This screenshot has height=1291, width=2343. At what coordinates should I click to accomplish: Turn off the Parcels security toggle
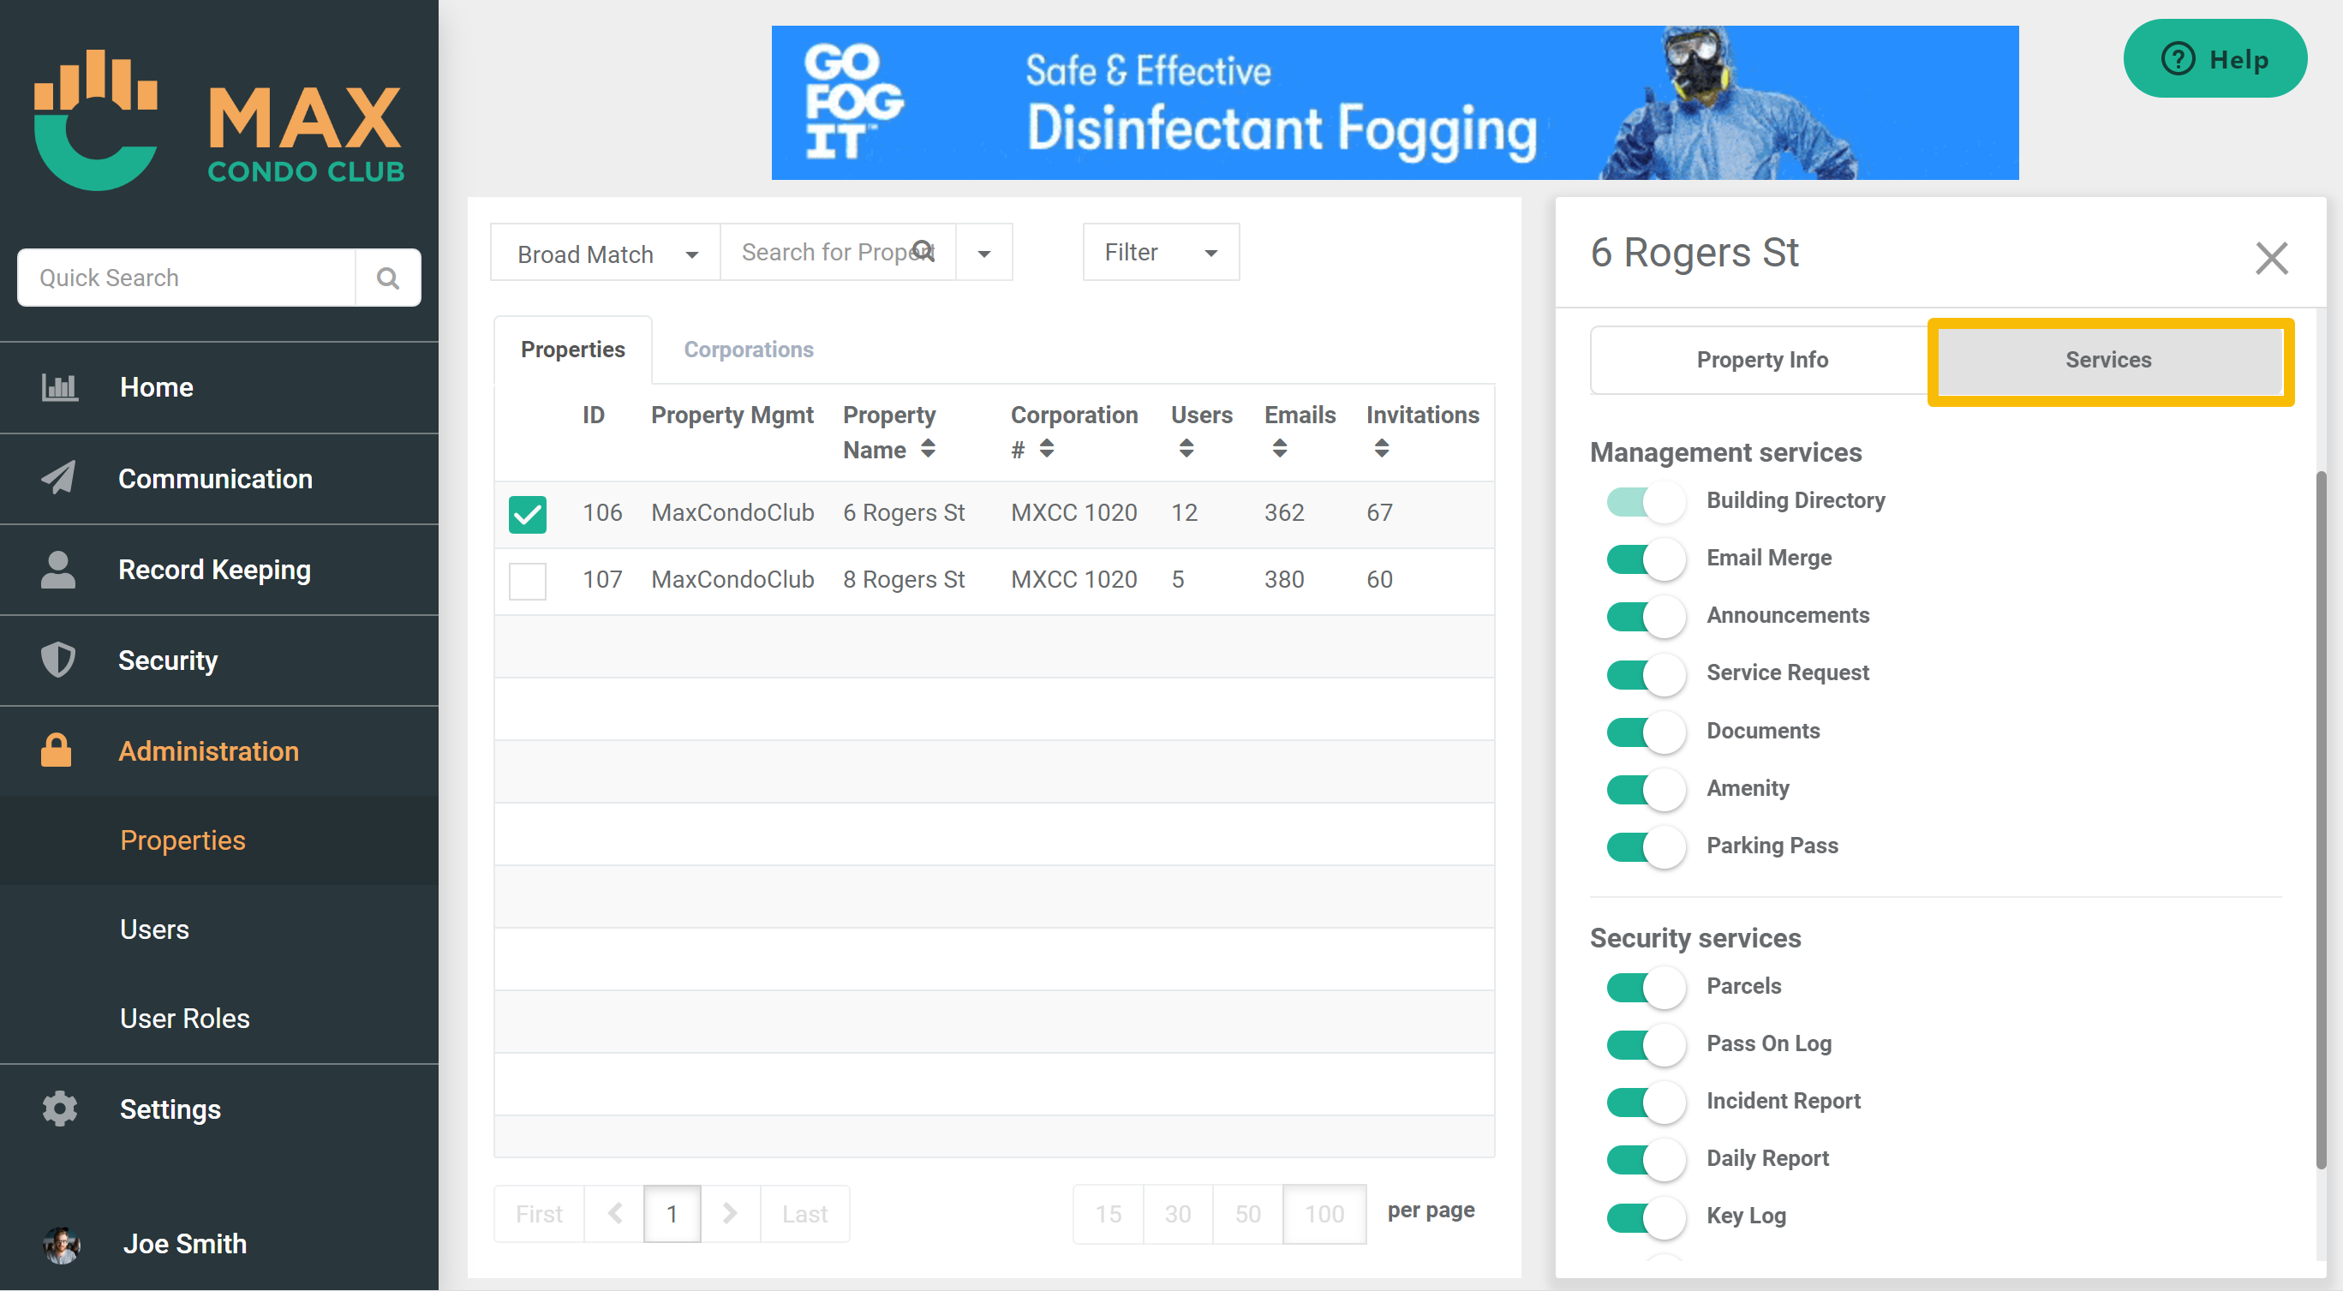pyautogui.click(x=1645, y=987)
